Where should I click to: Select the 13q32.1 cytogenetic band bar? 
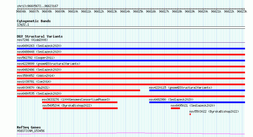(131, 28)
